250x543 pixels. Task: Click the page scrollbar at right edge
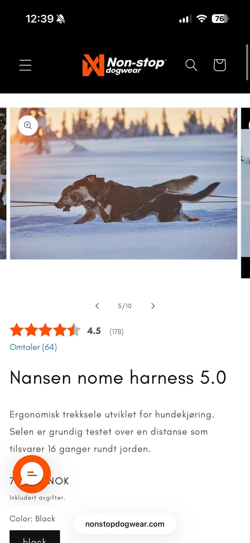tap(247, 62)
